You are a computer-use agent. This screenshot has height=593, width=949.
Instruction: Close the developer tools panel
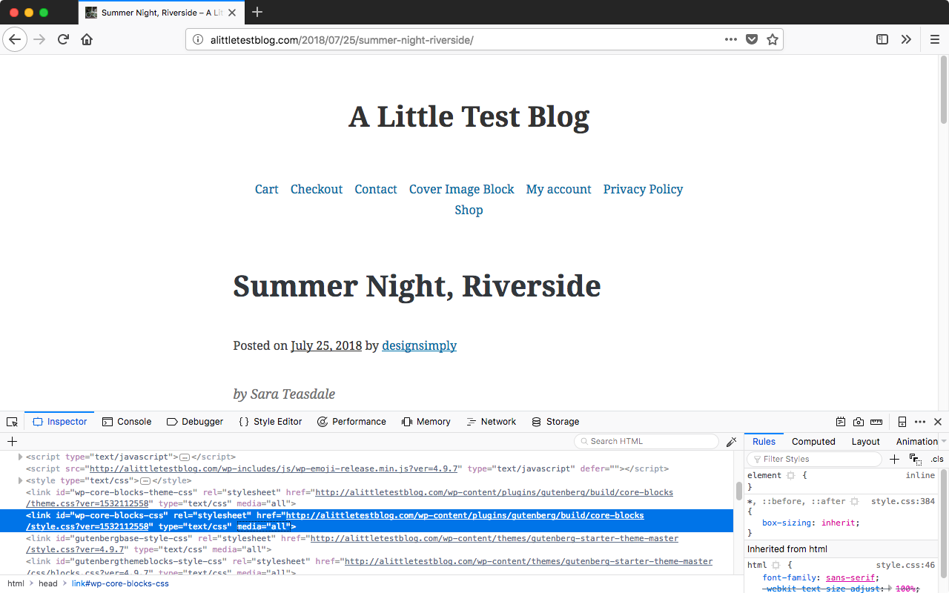click(x=938, y=422)
